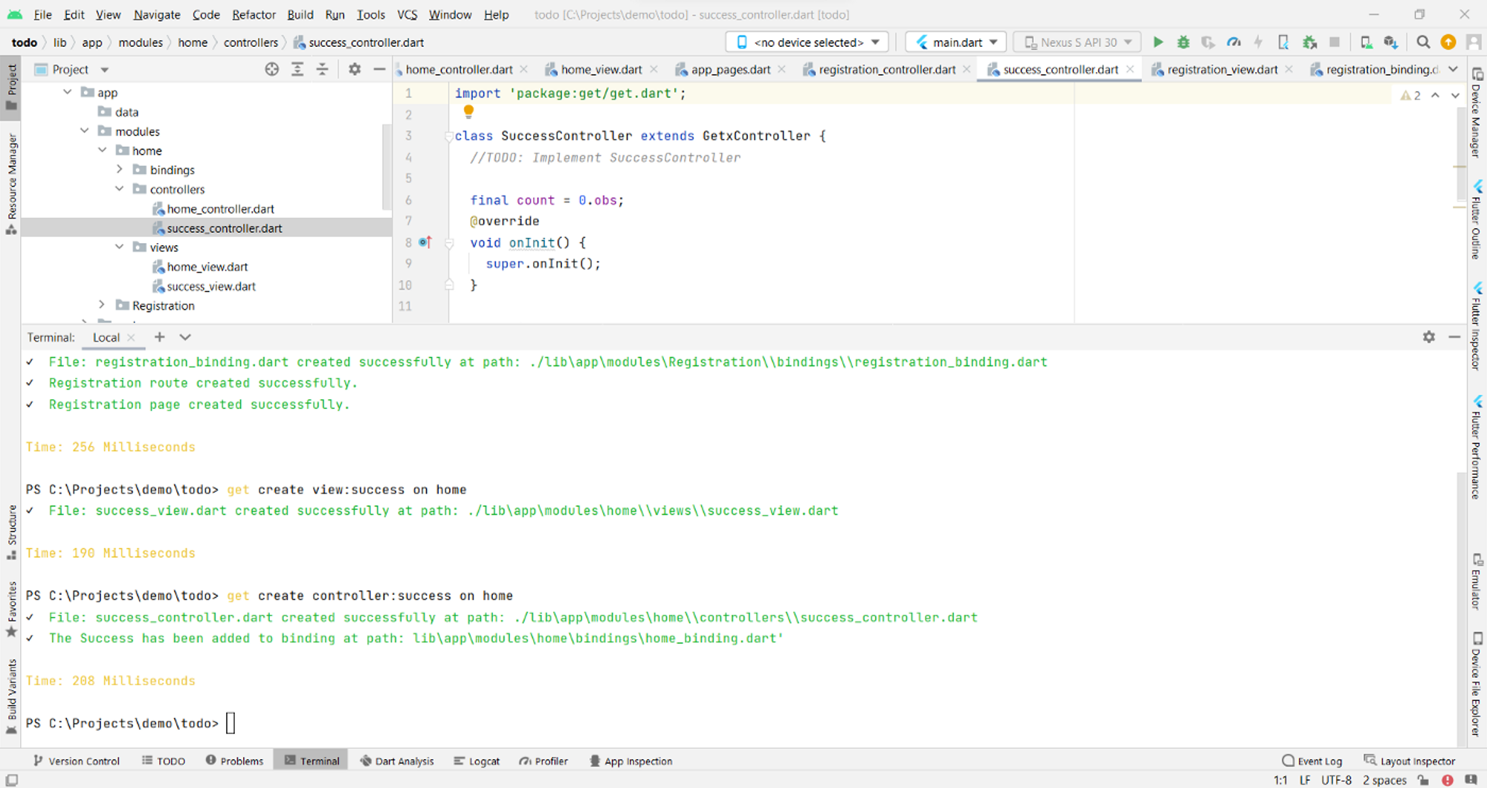Close the success_controller.dart tab

[1130, 69]
